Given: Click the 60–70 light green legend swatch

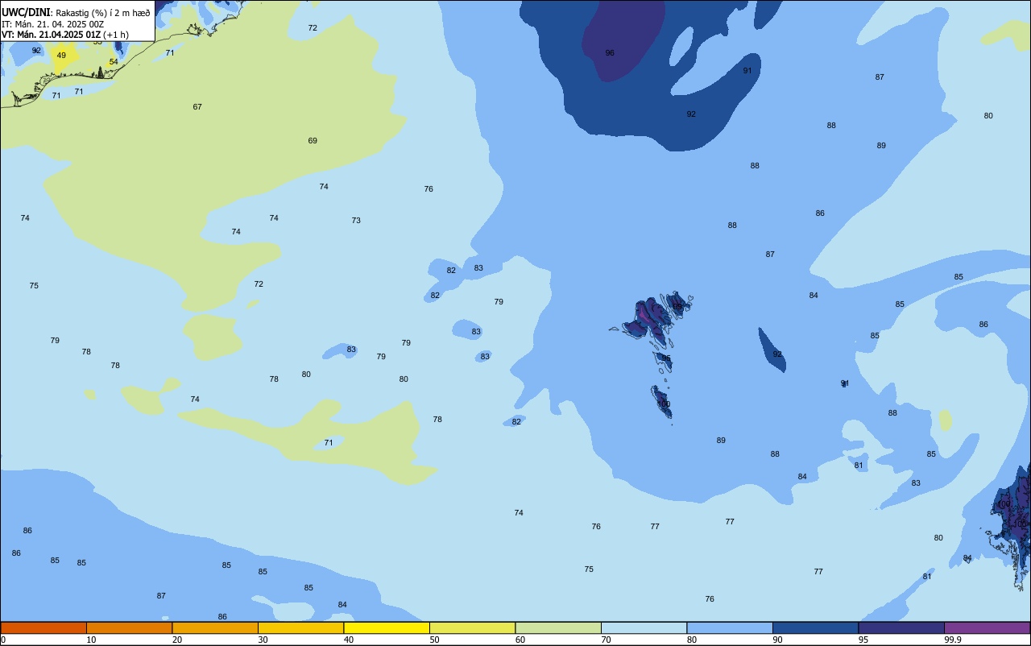Looking at the screenshot, I should (x=558, y=627).
